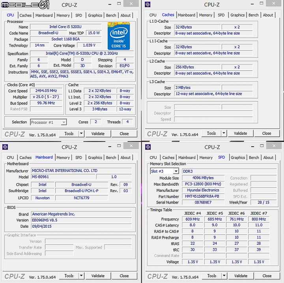Click the Multiplier value x 25.0 (5 - 27)
284x283 pixels.
click(x=46, y=97)
